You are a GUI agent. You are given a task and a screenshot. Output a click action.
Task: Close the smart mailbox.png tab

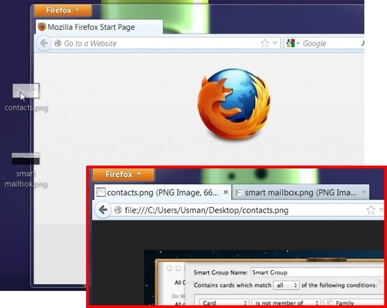364,192
